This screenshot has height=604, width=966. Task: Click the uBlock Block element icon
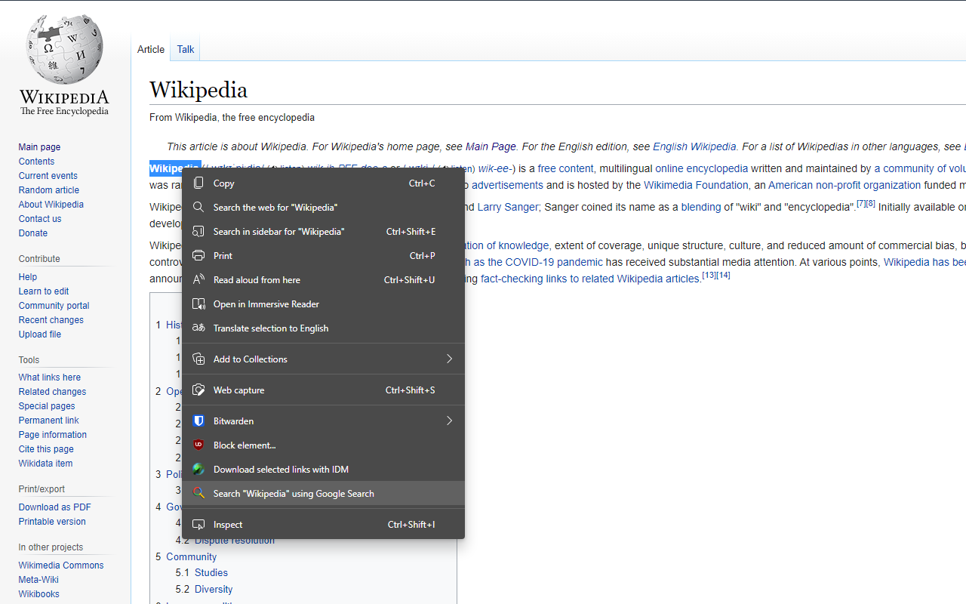tap(198, 445)
